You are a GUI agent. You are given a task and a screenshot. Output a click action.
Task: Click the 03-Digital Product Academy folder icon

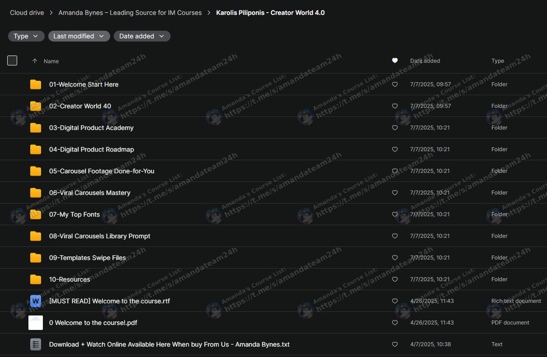pos(36,128)
